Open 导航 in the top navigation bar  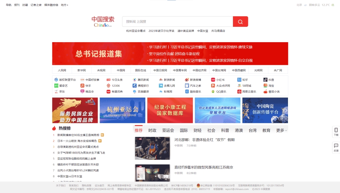point(8,5)
